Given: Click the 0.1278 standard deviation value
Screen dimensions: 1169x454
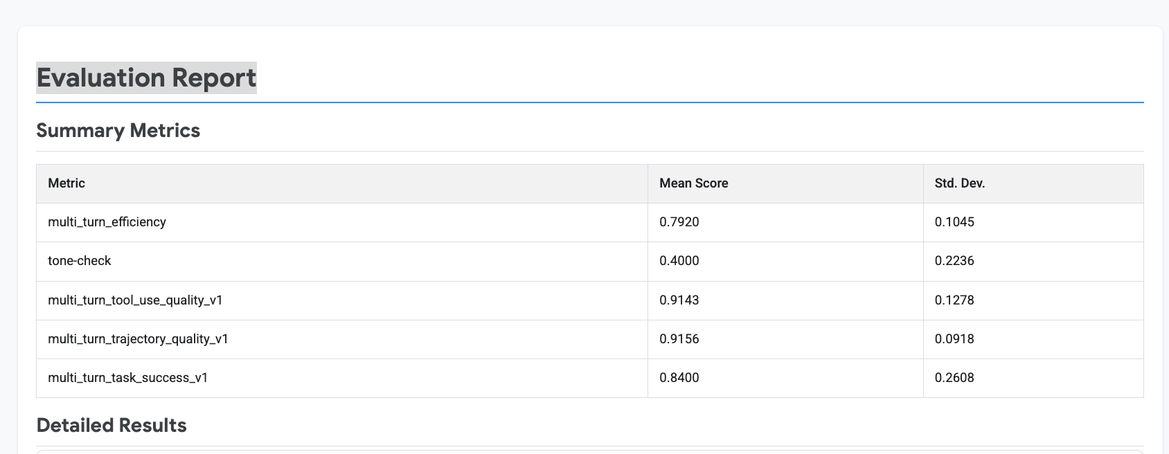Looking at the screenshot, I should click(x=954, y=300).
